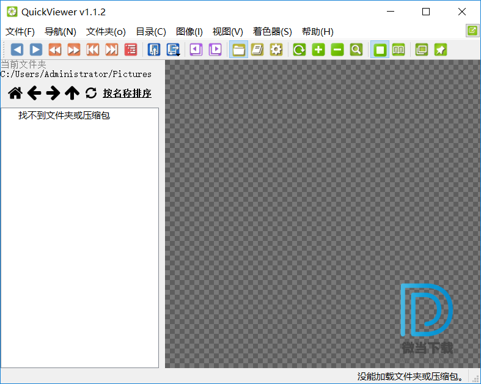The width and height of the screenshot is (481, 384).
Task: Toggle stay-on-top pin icon
Action: coord(441,50)
